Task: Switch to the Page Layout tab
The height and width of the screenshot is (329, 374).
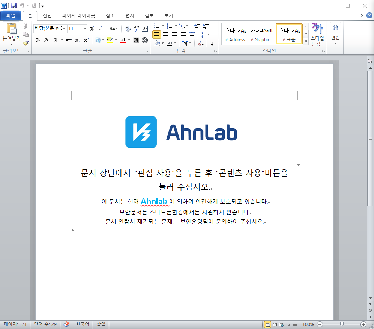Action: [79, 15]
